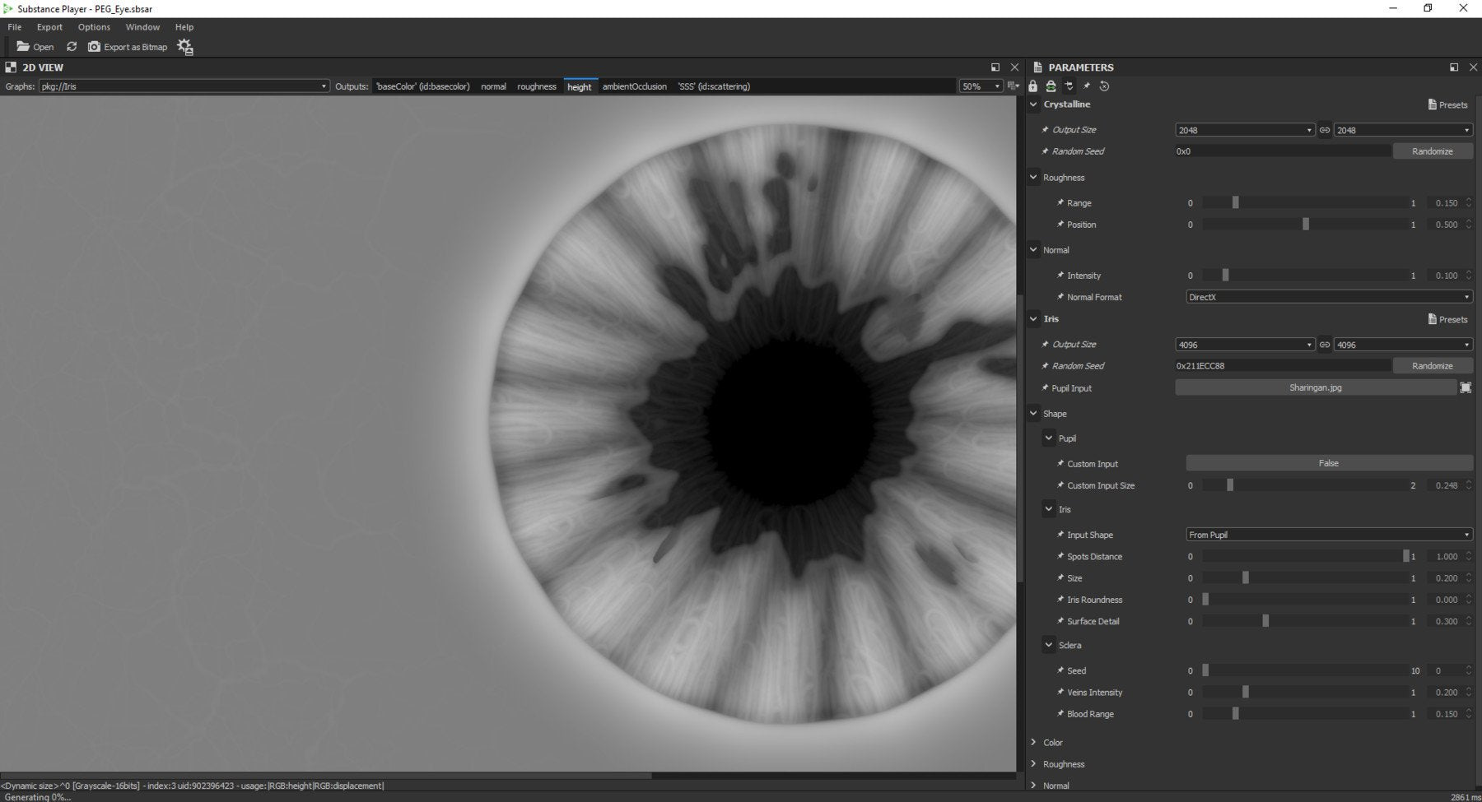Open the Help menu
This screenshot has height=802, width=1482.
click(184, 27)
